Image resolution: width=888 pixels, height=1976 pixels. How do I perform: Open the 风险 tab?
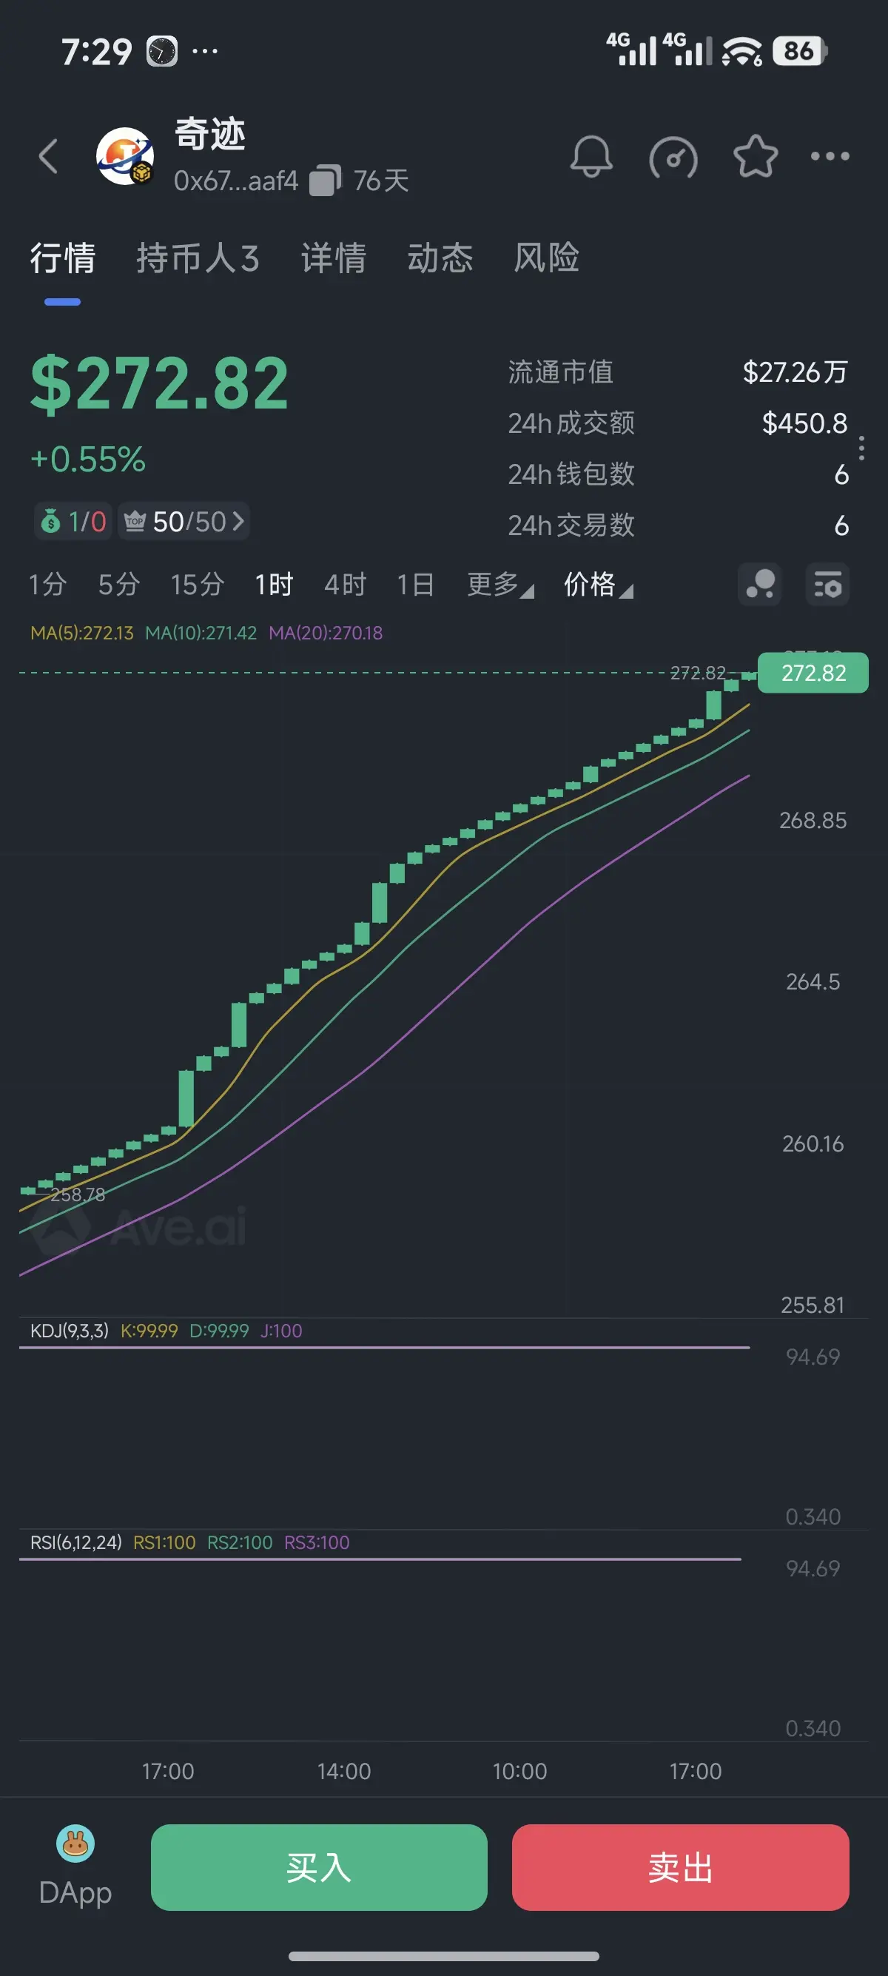(x=546, y=258)
